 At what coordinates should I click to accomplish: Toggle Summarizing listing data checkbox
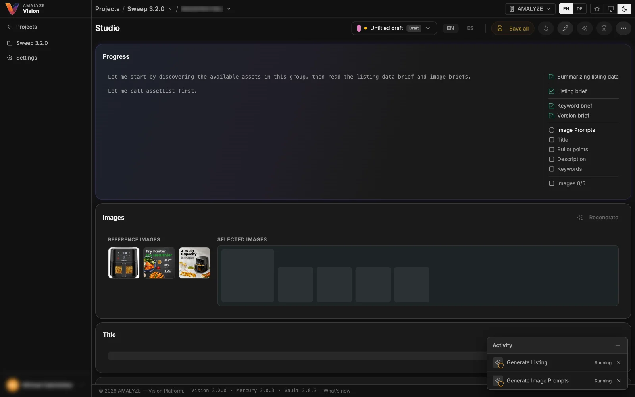(551, 77)
